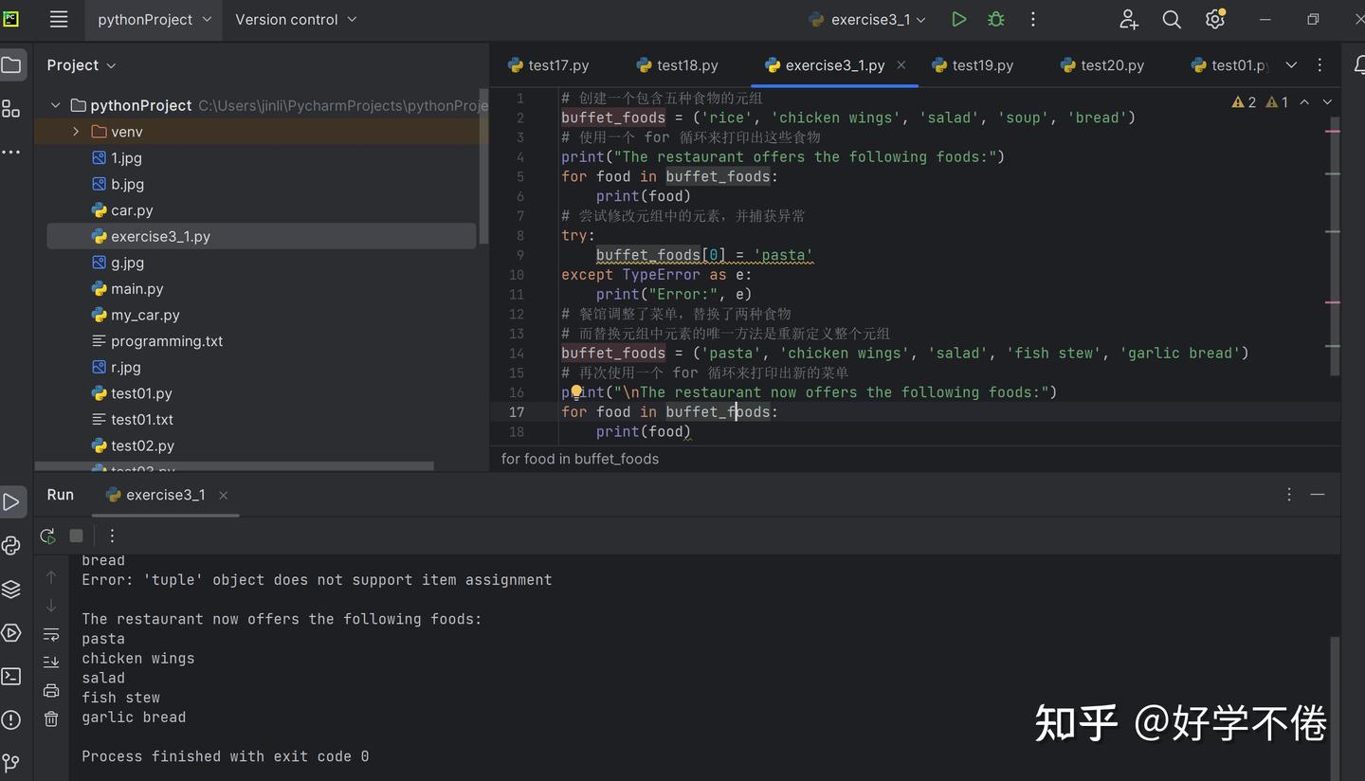Toggle Project tool window folder icon

[x=11, y=64]
